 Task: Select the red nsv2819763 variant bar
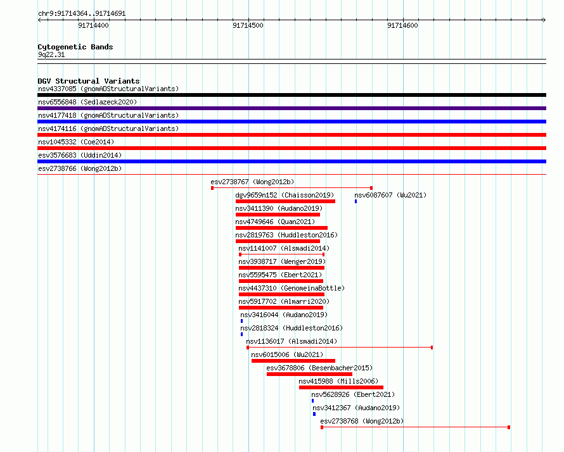tap(278, 241)
